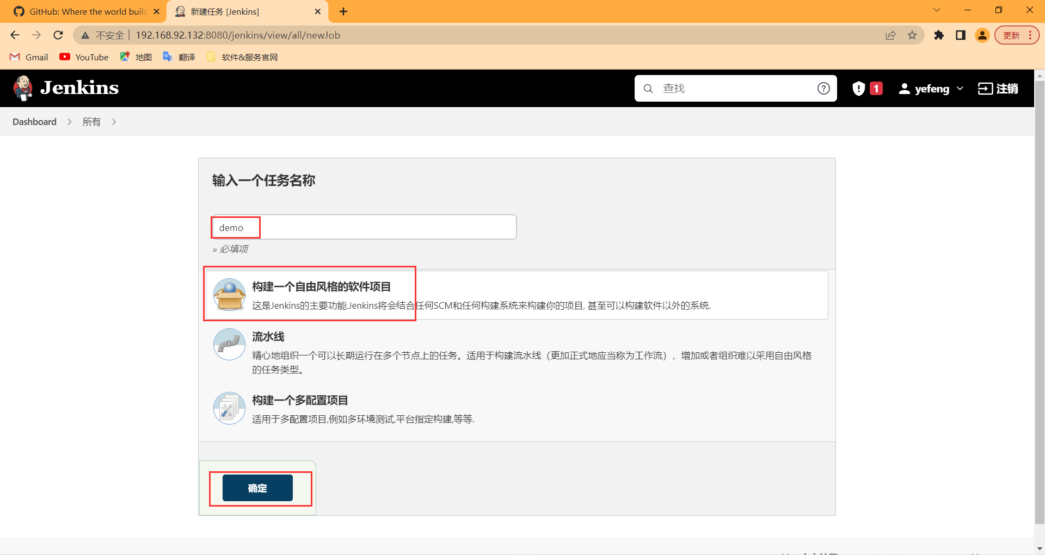
Task: Bookmark this page with star icon
Action: (x=912, y=35)
